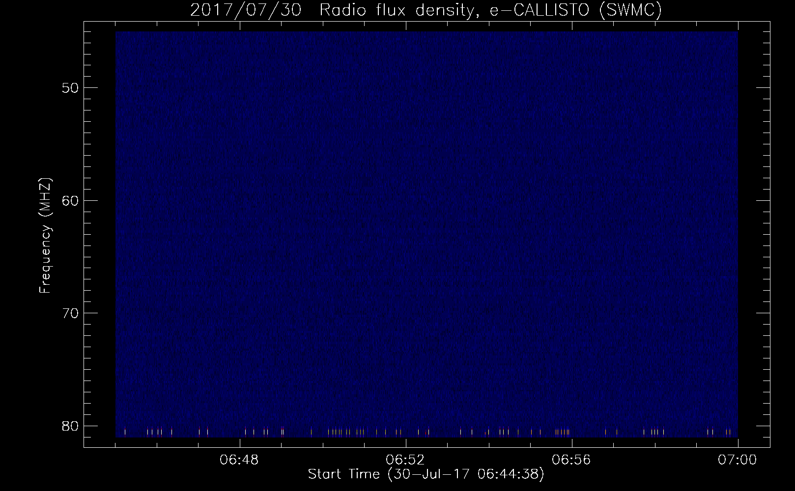Select the date '2017/07/30' in title
The height and width of the screenshot is (491, 795).
245,10
